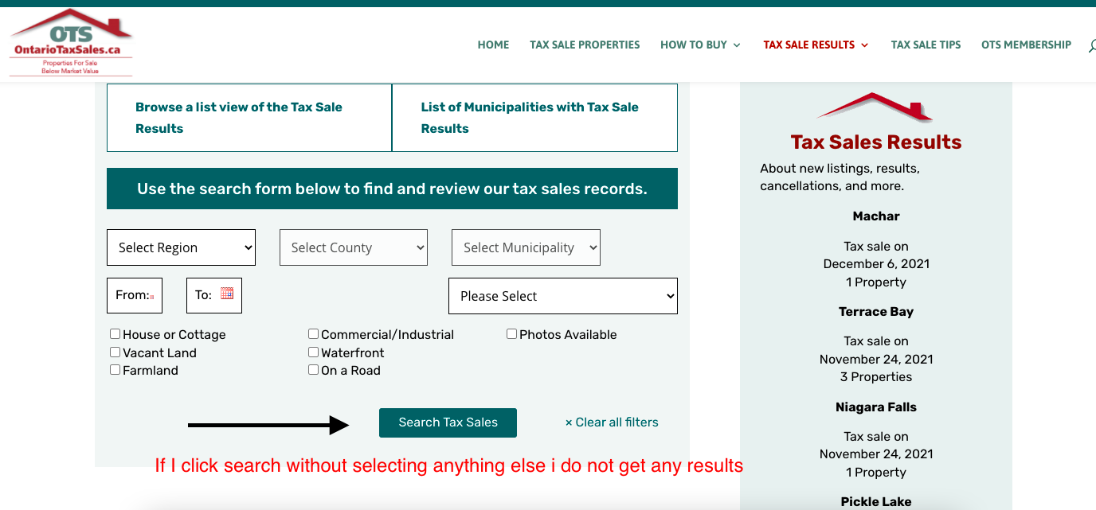The width and height of the screenshot is (1096, 510).
Task: Open the Select County dropdown
Action: [354, 247]
